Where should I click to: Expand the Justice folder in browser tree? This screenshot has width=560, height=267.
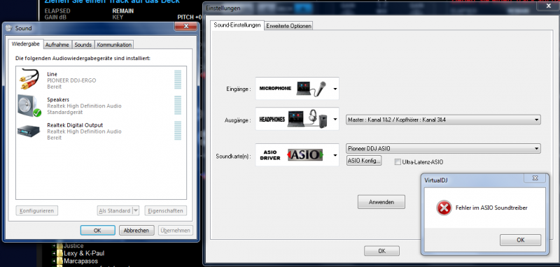55,245
